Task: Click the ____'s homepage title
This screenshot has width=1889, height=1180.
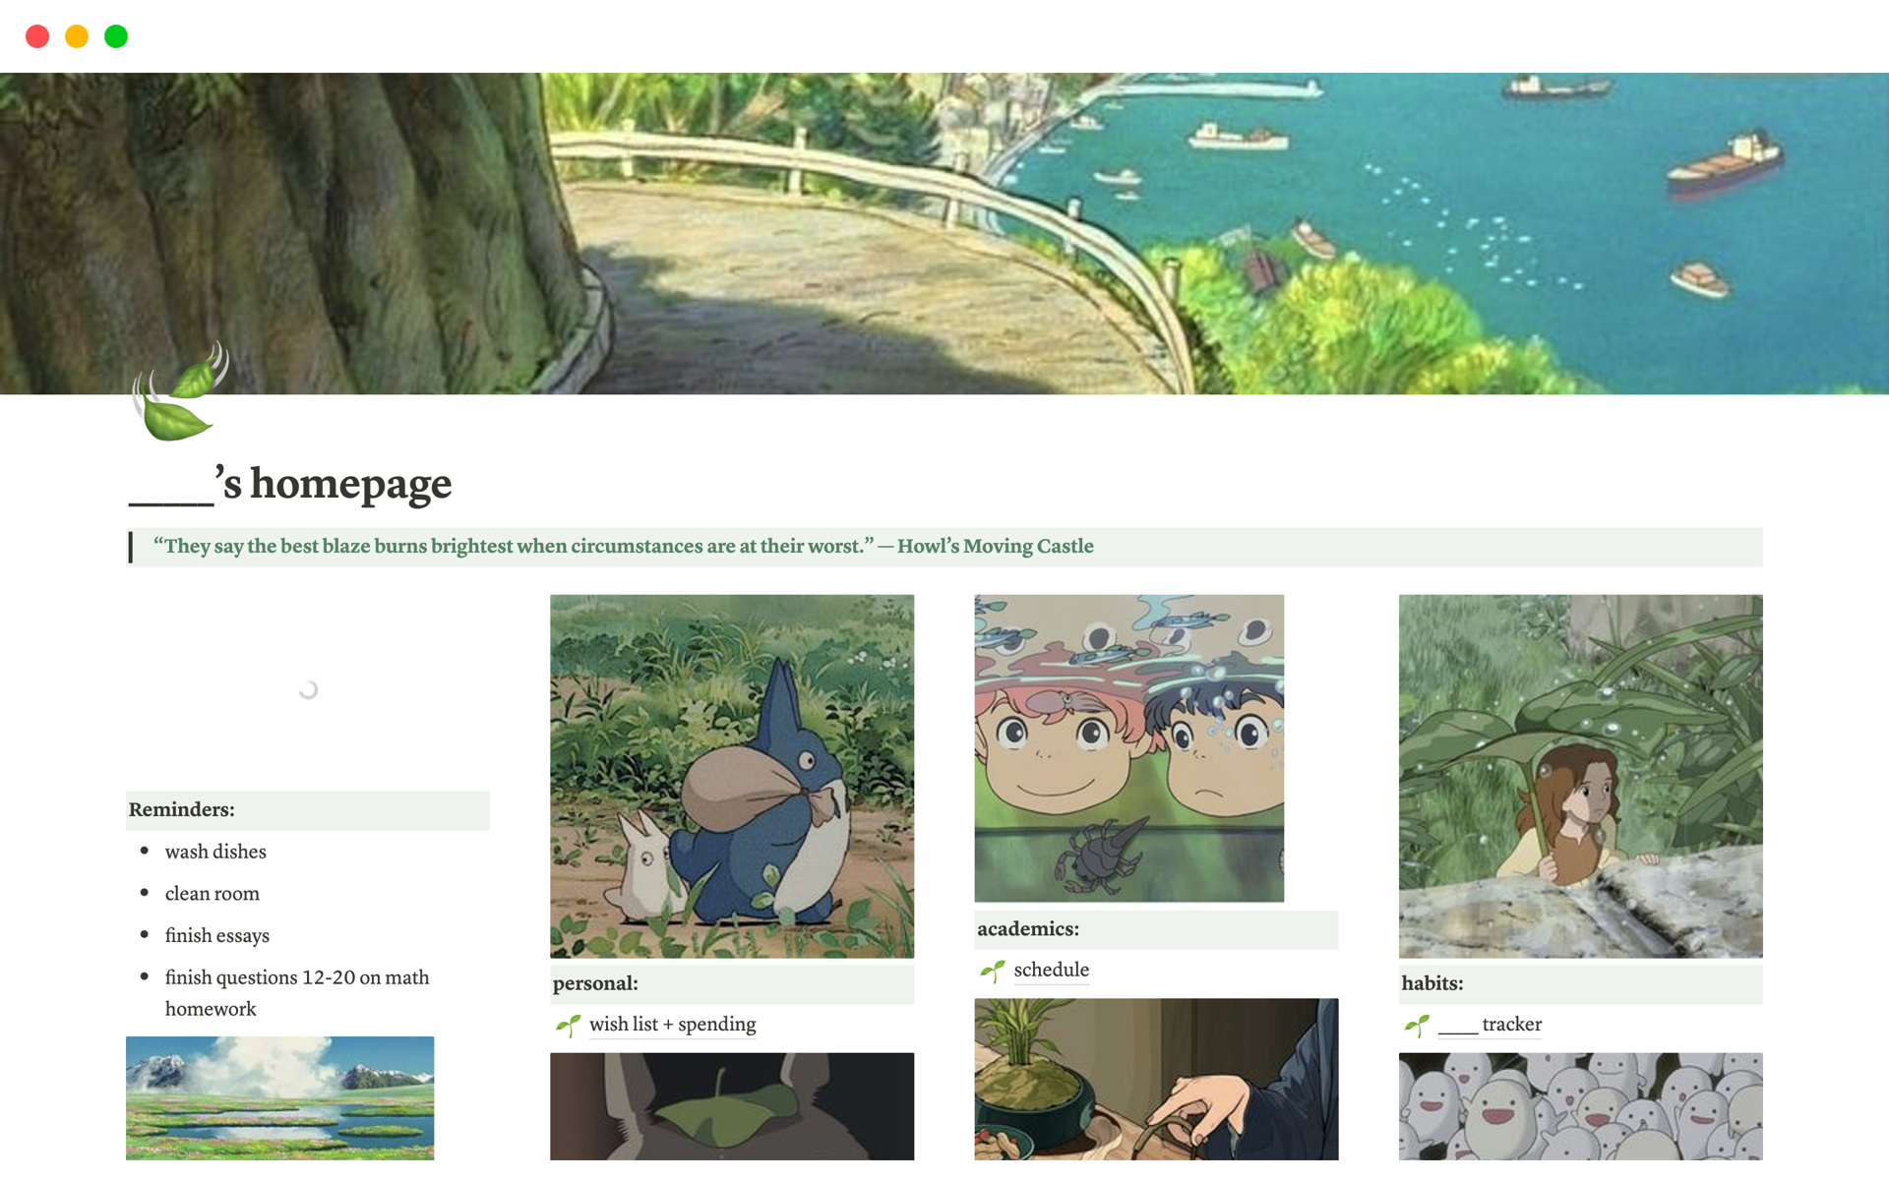Action: coord(290,484)
